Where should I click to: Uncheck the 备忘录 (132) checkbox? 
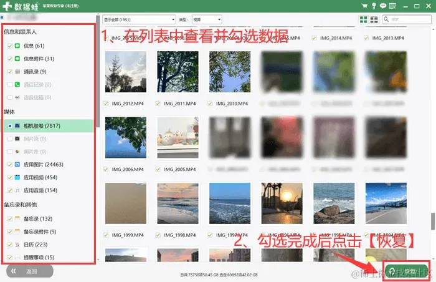(x=10, y=219)
